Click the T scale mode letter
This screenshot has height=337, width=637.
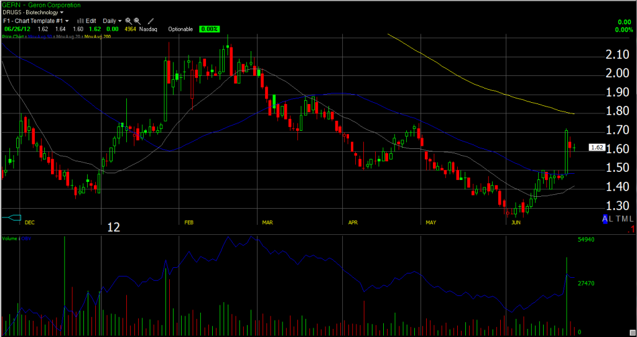(x=621, y=219)
